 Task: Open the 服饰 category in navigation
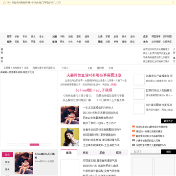pyautogui.click(x=9, y=42)
